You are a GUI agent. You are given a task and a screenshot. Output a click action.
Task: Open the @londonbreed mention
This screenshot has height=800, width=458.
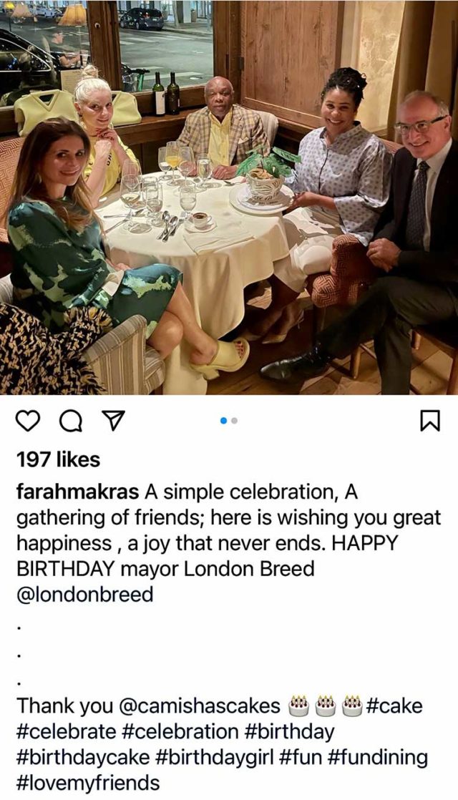click(85, 595)
